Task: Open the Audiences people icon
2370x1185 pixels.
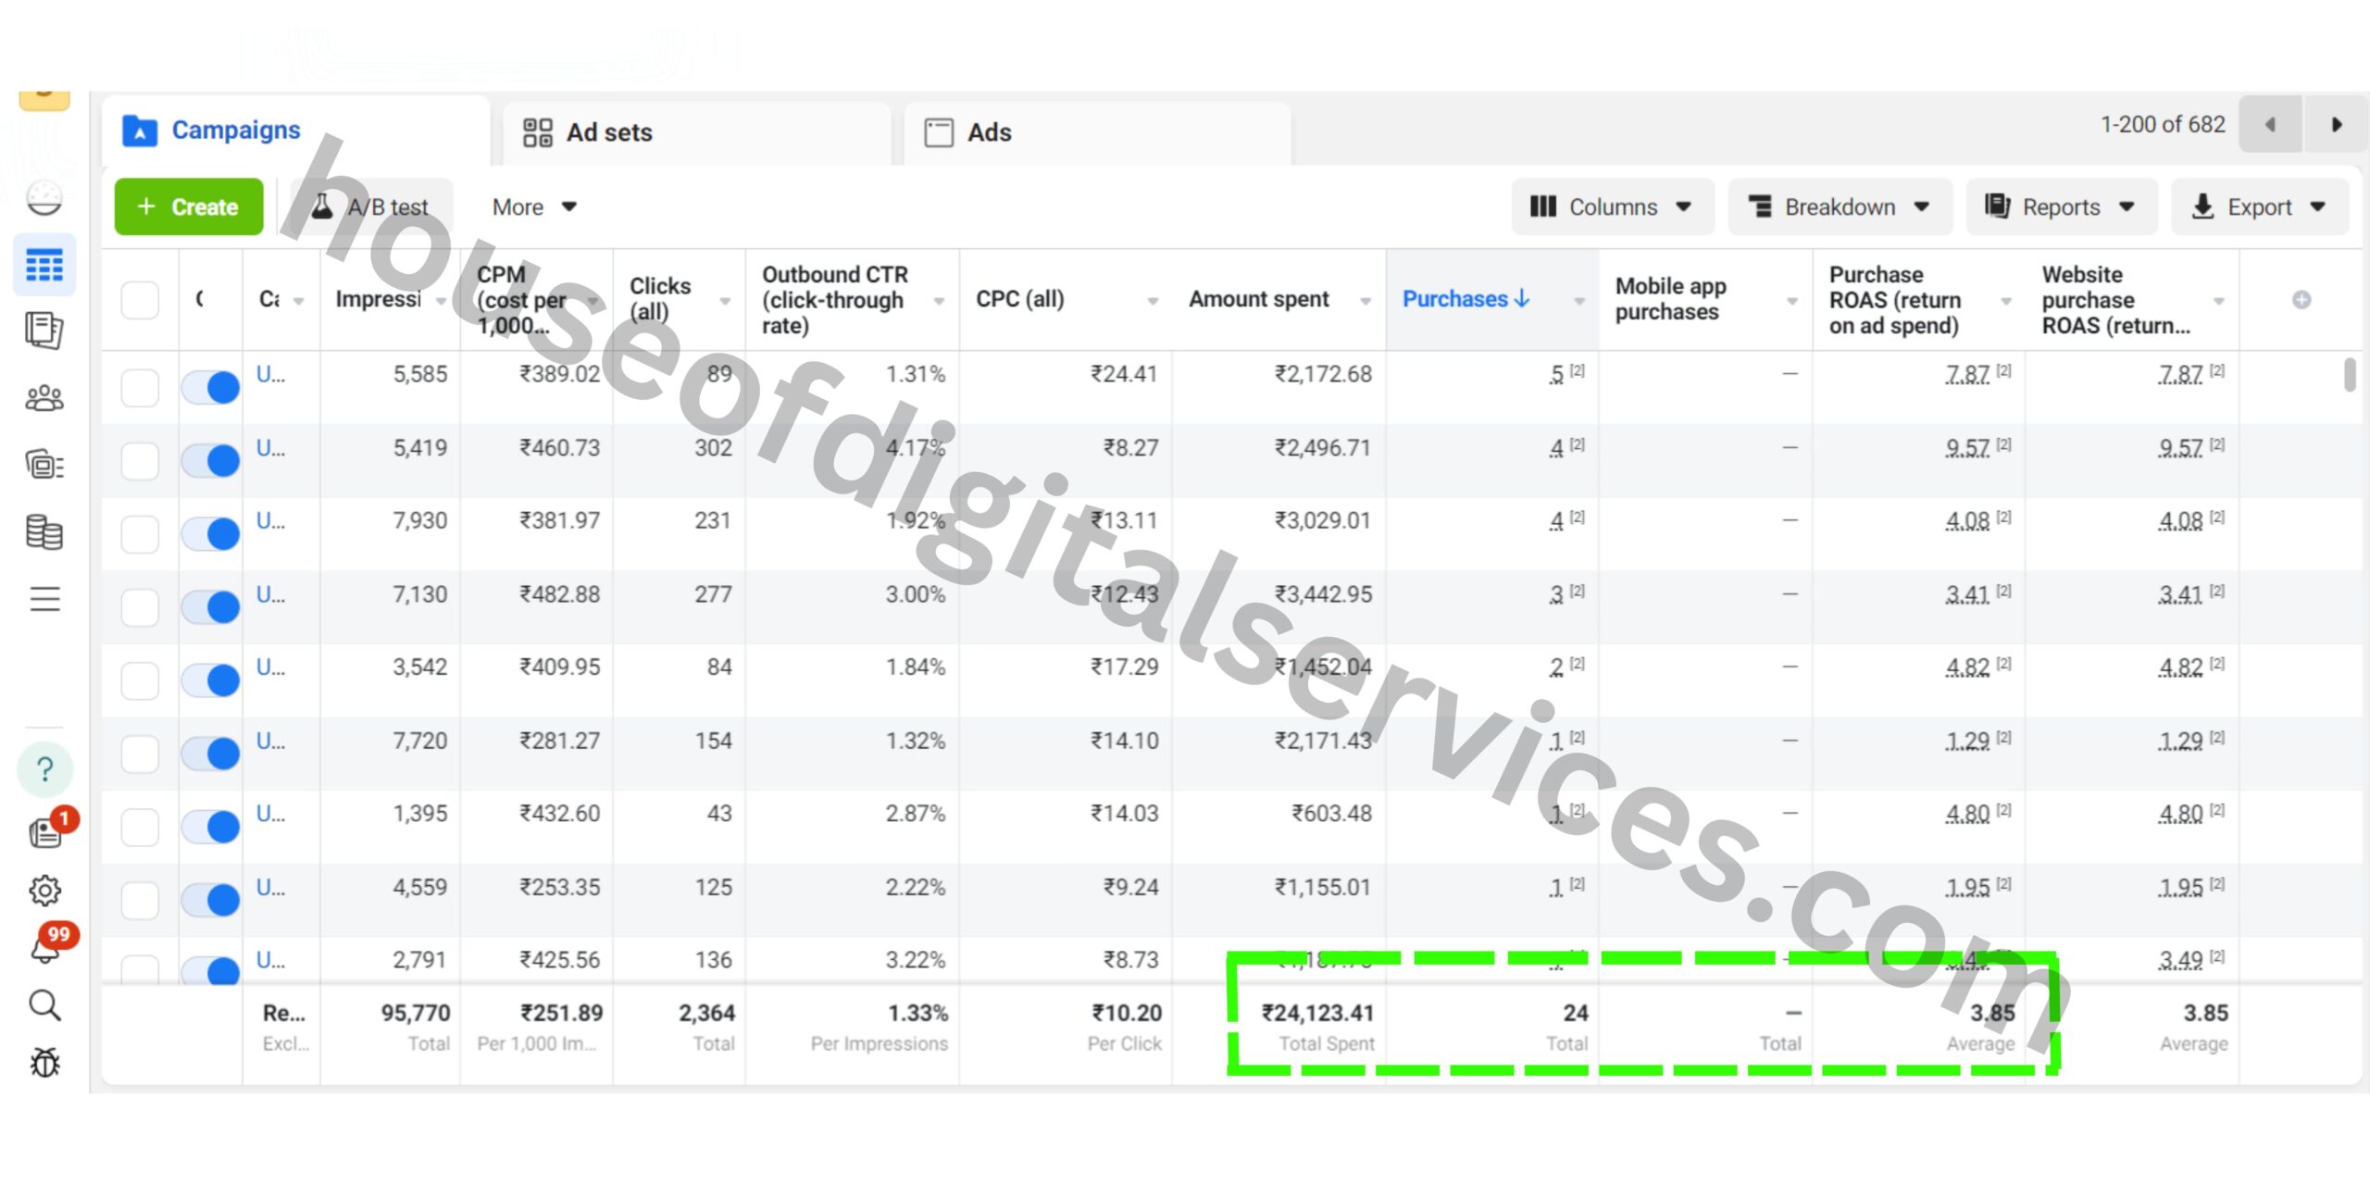Action: 44,398
